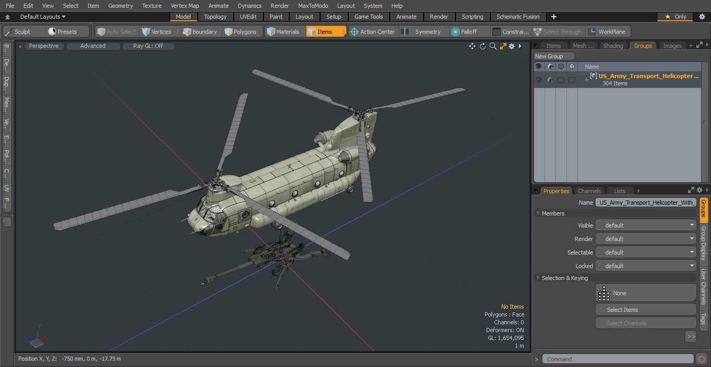Maximize the viewport with the expand icon
Viewport: 711px width, 367px height.
[x=503, y=46]
